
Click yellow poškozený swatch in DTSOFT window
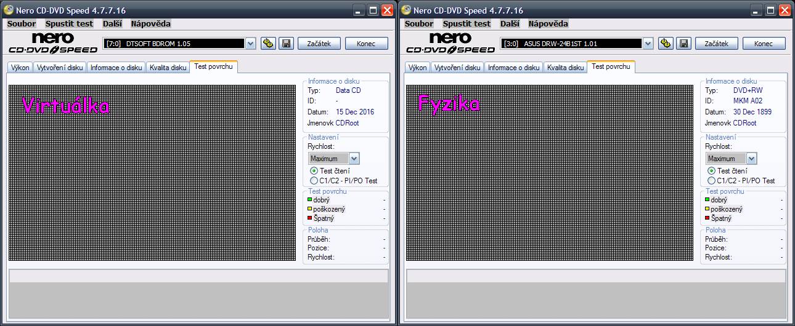coord(310,209)
